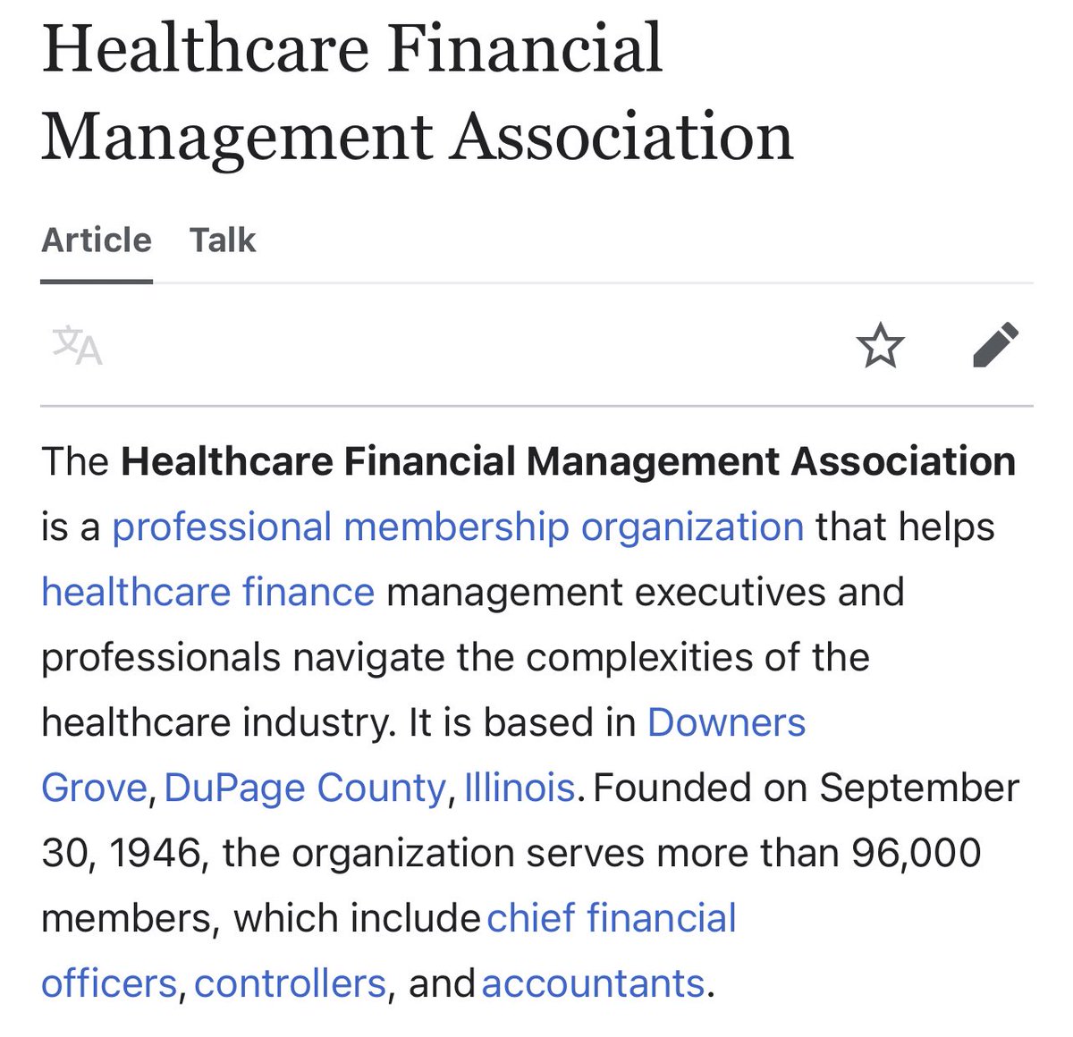The height and width of the screenshot is (1037, 1073).
Task: Click the page title heading
Action: click(417, 92)
